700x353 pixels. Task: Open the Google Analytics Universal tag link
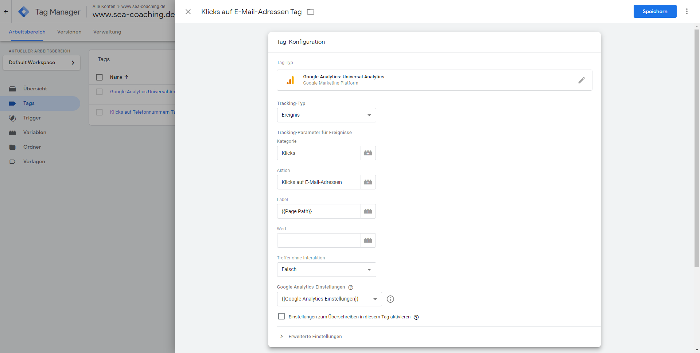click(x=143, y=92)
